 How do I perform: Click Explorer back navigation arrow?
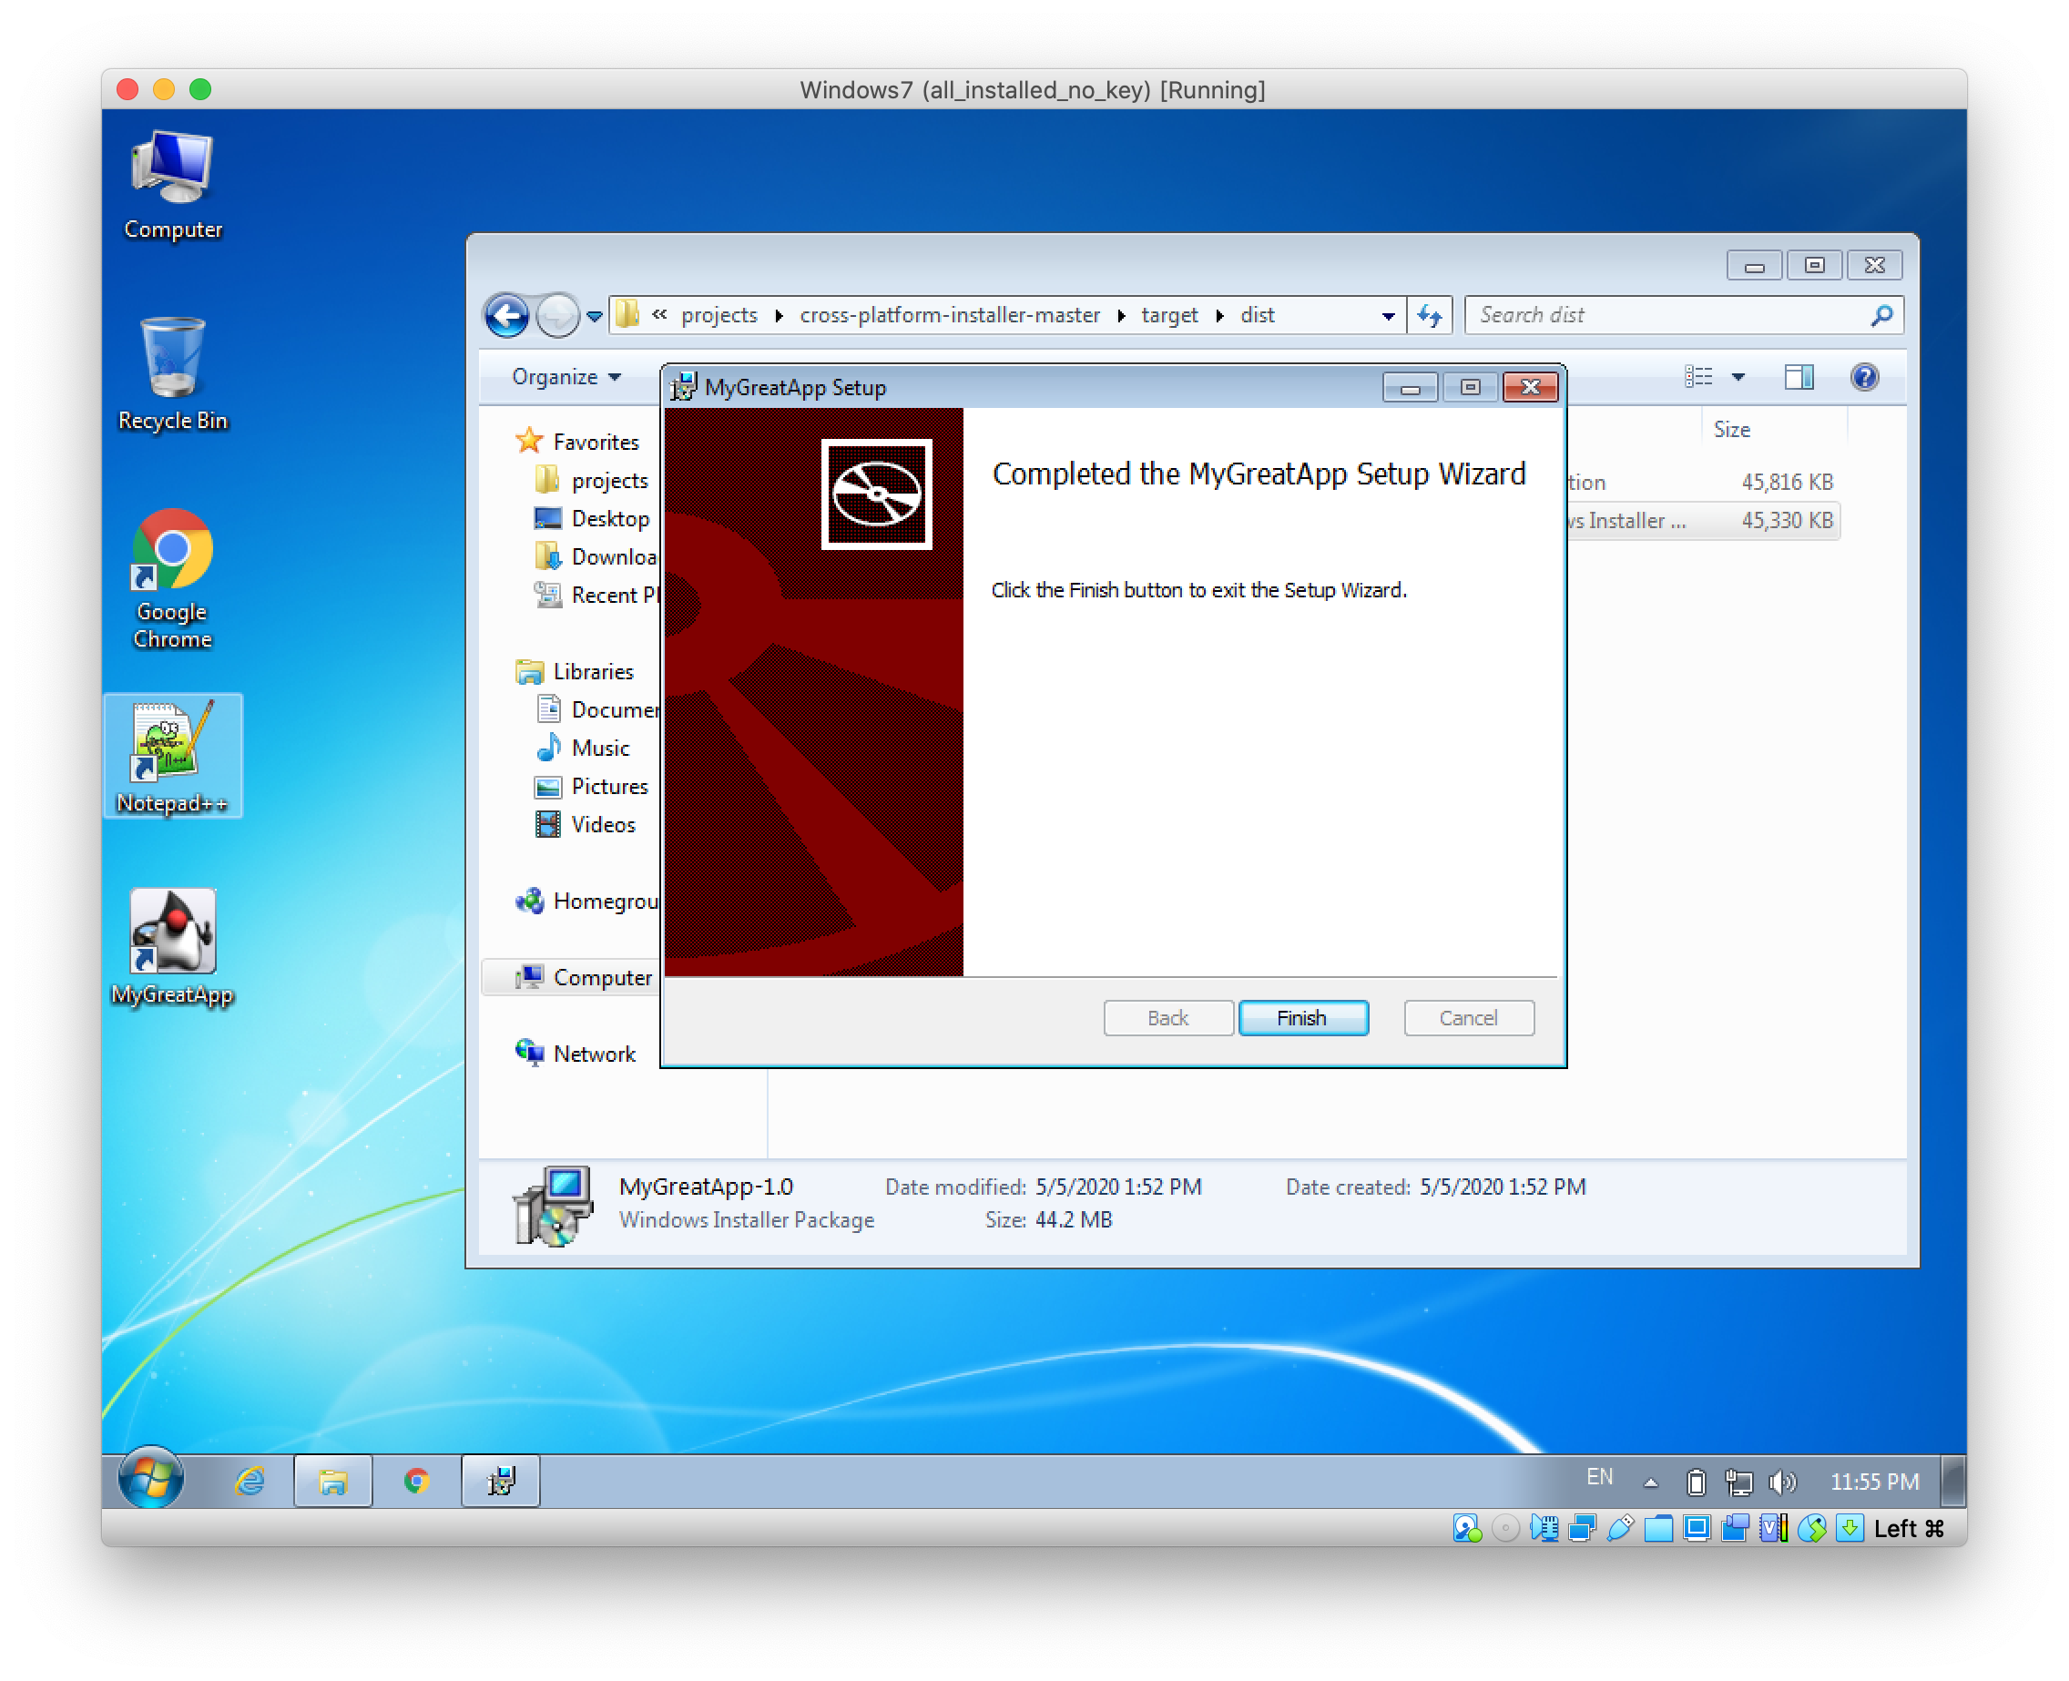click(x=506, y=316)
